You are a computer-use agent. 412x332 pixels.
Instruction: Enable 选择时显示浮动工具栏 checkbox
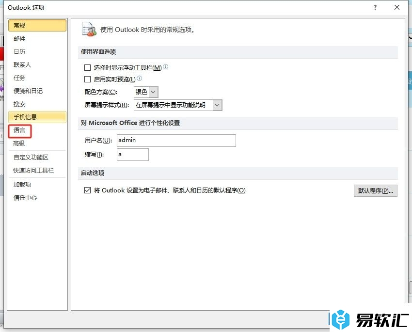point(87,68)
